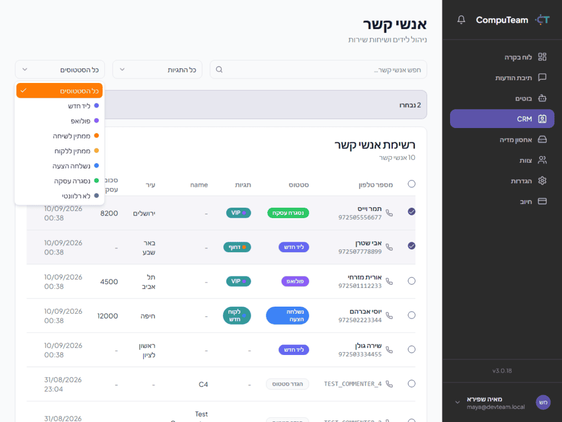This screenshot has width=562, height=422.
Task: Click city cell ירושלים
Action: 144,214
